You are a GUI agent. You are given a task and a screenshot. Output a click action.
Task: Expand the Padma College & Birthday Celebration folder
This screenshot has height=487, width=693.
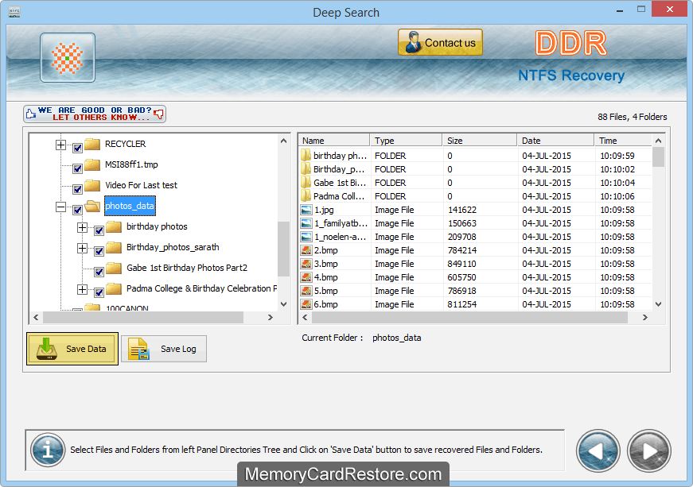point(82,289)
